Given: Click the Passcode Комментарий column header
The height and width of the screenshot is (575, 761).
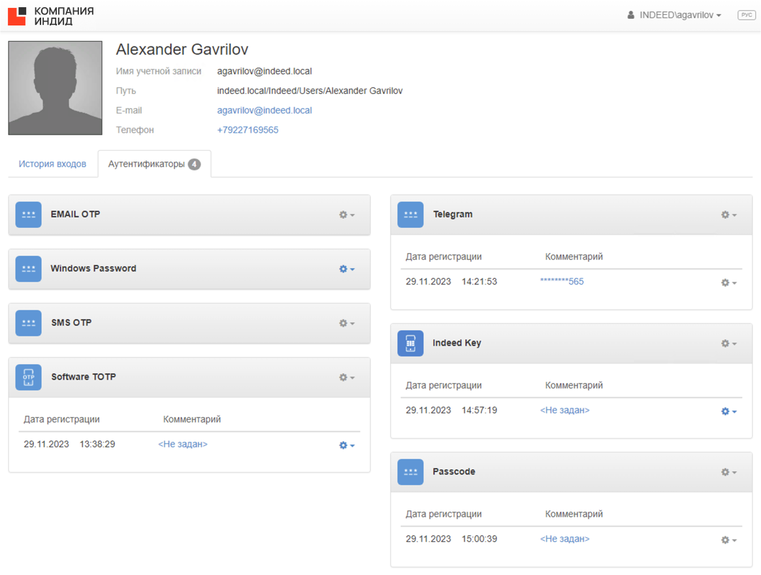Looking at the screenshot, I should [574, 514].
